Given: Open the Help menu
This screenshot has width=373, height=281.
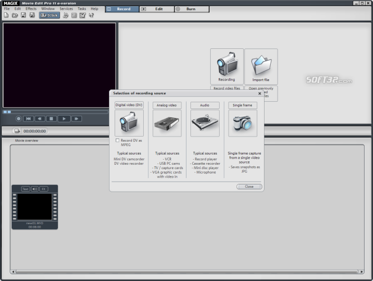Looking at the screenshot, I should point(94,9).
